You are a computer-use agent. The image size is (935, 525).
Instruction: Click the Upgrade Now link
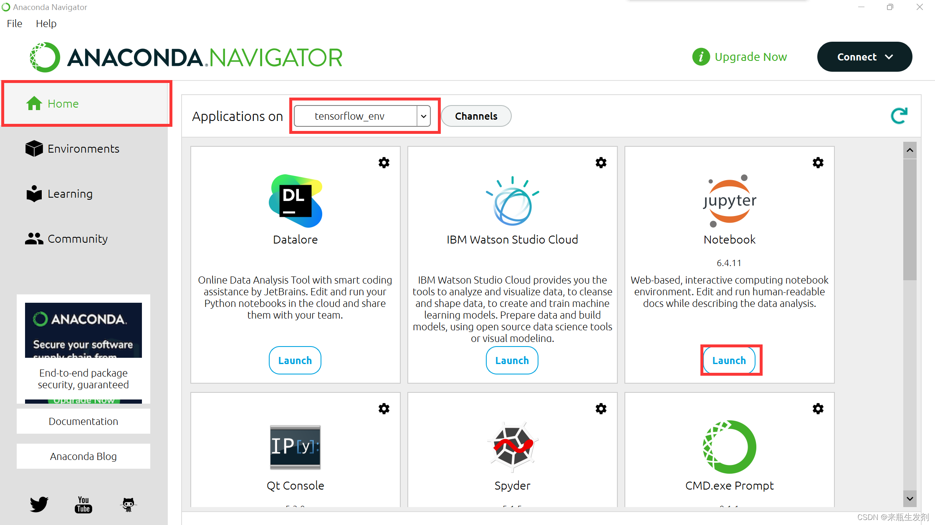point(750,57)
